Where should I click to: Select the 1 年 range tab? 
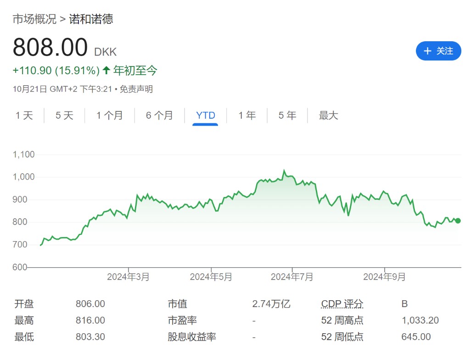click(x=247, y=115)
